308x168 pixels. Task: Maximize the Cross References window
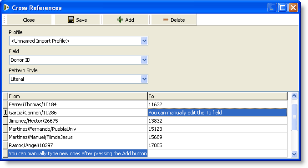283,8
